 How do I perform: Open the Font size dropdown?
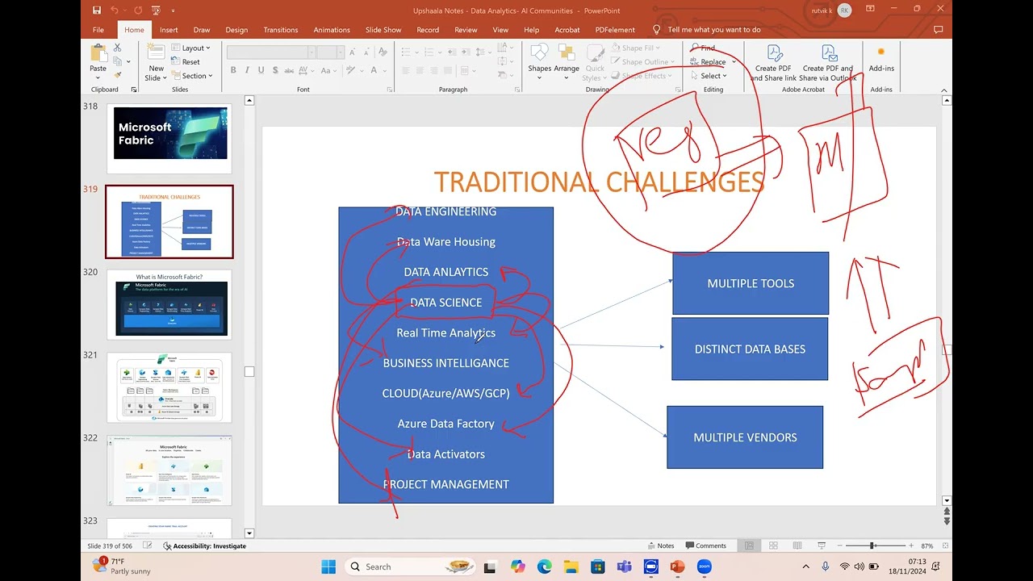click(x=342, y=52)
